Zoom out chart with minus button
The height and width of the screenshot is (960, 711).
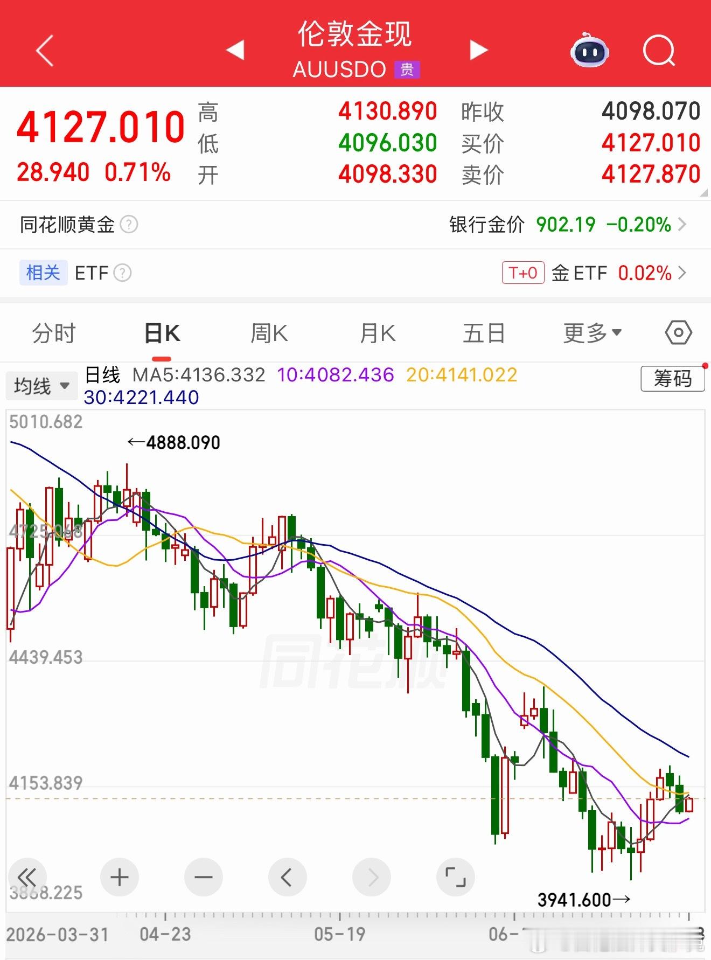203,876
